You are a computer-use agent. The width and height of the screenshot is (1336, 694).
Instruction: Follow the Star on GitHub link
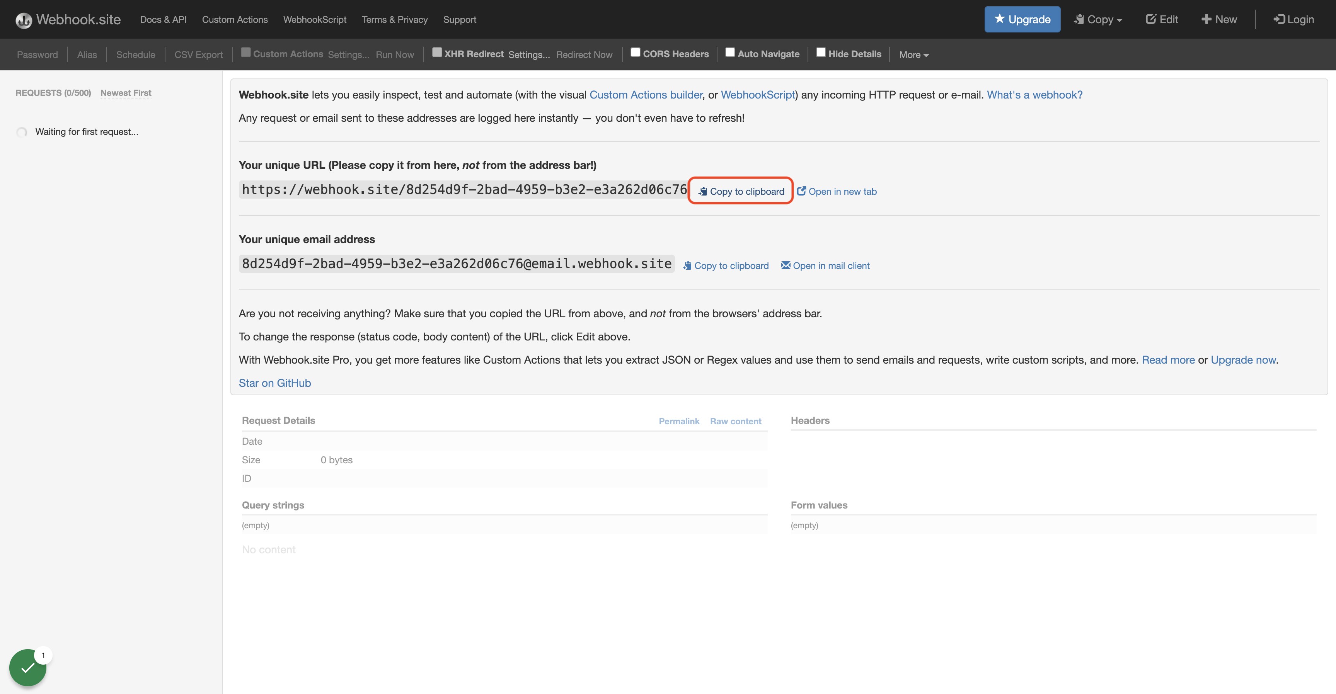(275, 383)
